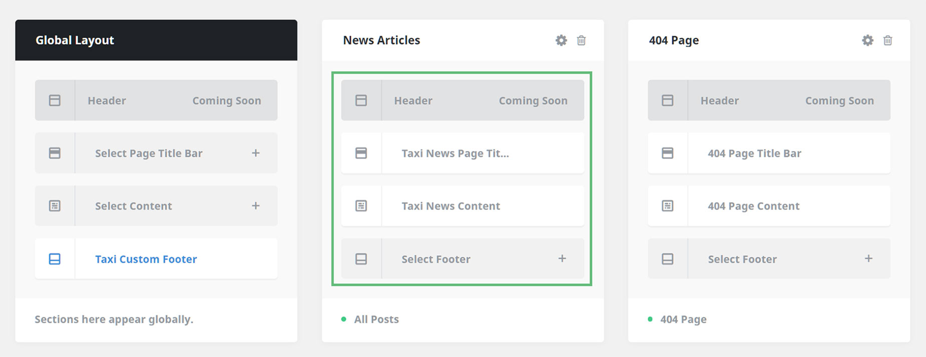
Task: Click footer icon in 404 Page card
Action: click(x=667, y=259)
